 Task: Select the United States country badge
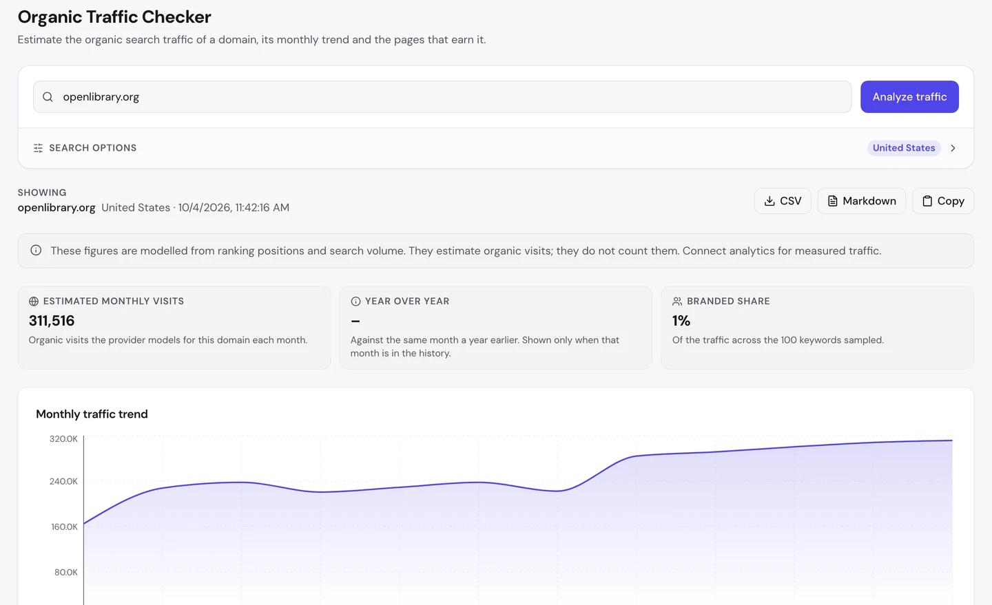904,148
